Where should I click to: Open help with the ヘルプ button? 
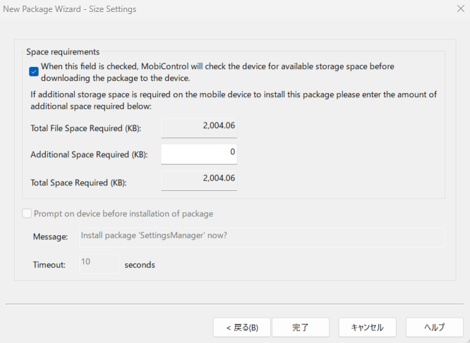[x=435, y=328]
